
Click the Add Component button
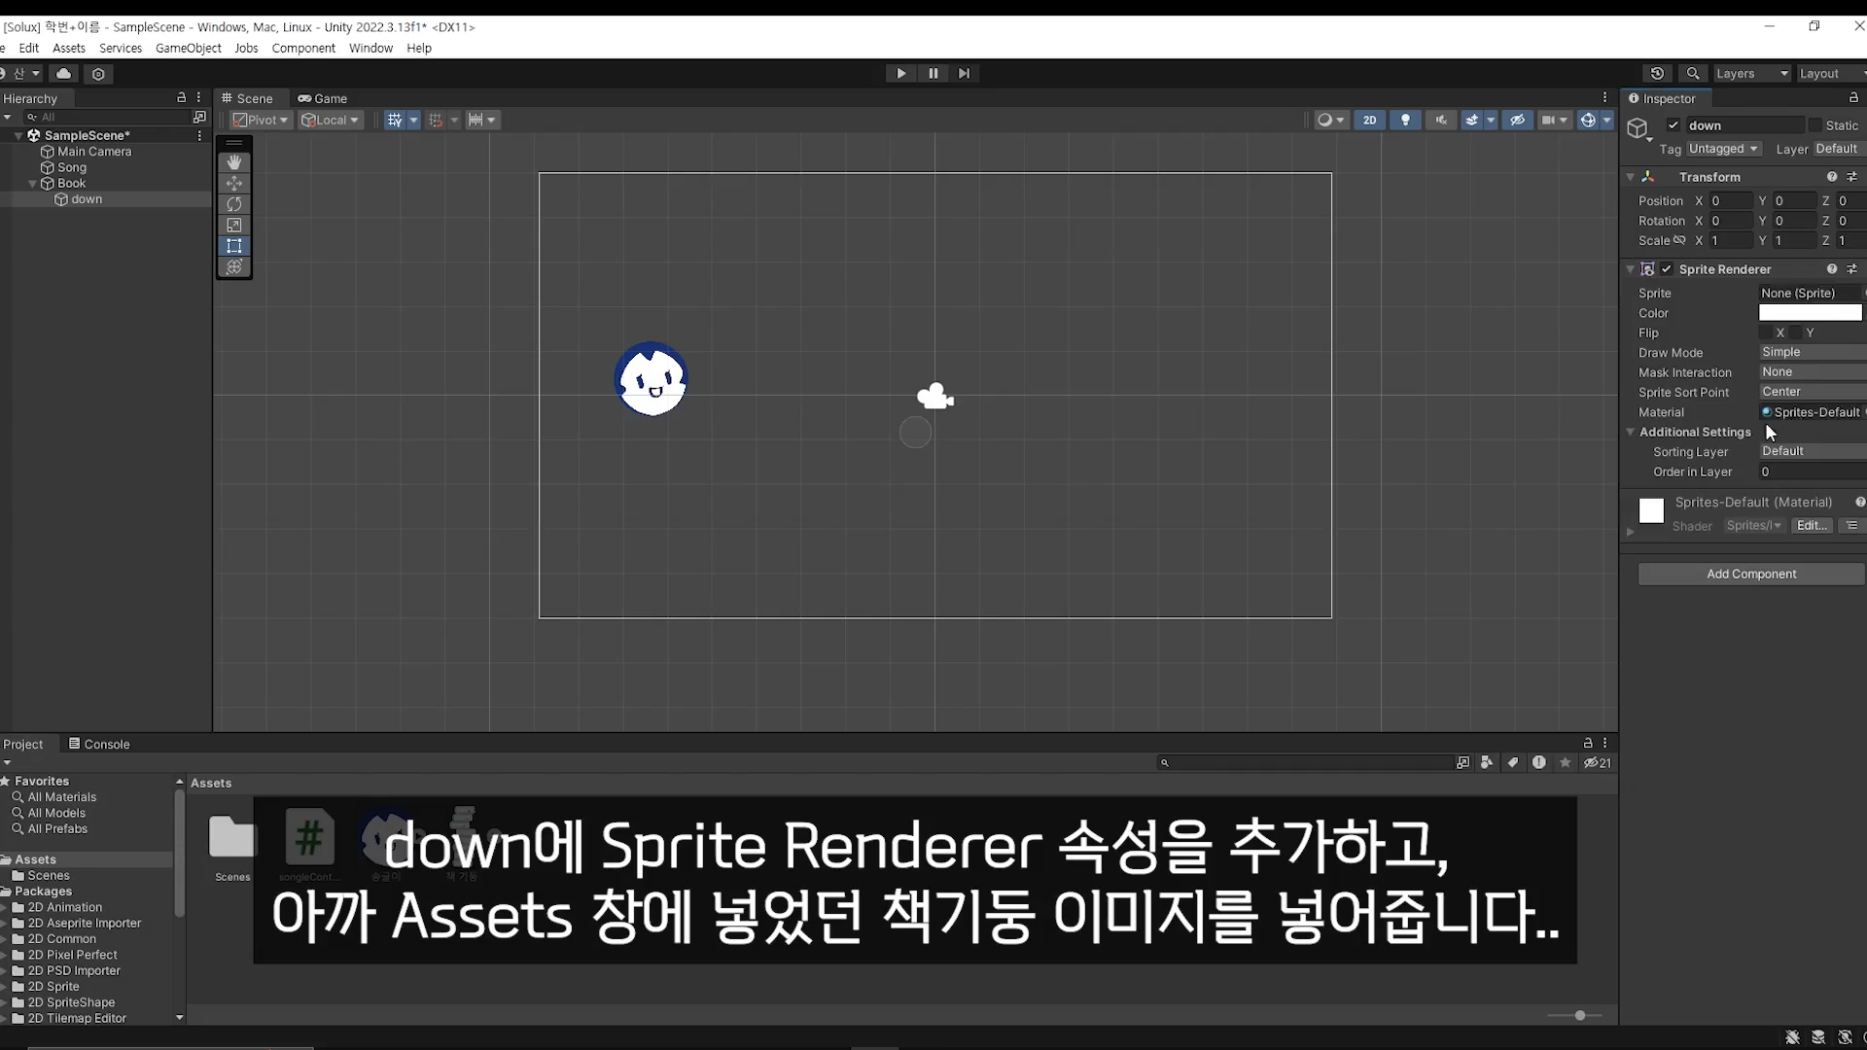pyautogui.click(x=1750, y=574)
